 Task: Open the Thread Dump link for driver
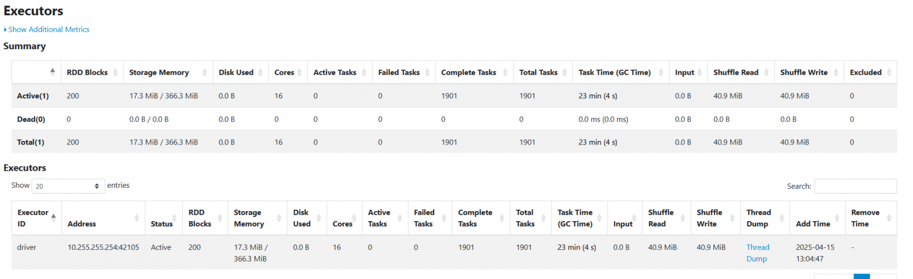click(x=757, y=253)
